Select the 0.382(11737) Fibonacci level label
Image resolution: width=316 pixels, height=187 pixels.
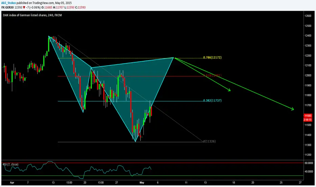point(212,101)
